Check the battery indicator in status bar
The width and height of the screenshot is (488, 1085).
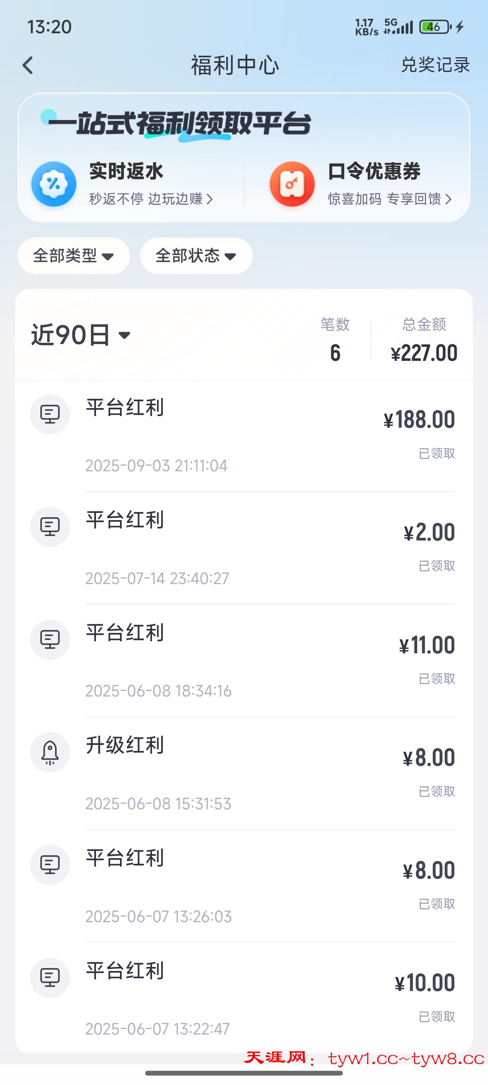[x=434, y=27]
